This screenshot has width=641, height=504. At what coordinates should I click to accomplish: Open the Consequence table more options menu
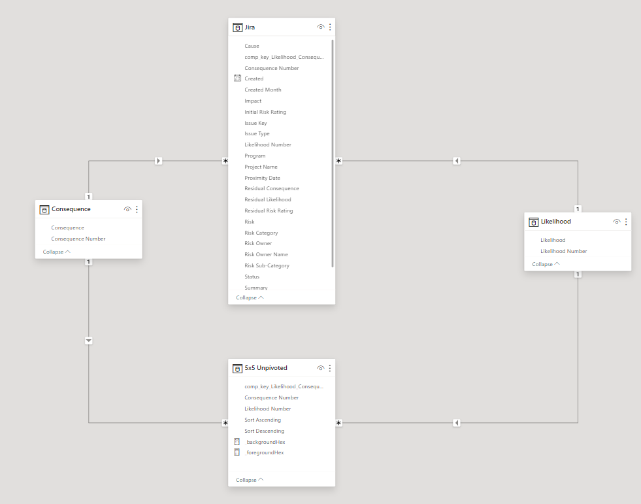click(x=137, y=209)
